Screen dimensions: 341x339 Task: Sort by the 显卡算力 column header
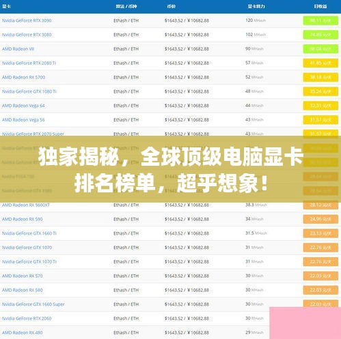pos(256,6)
